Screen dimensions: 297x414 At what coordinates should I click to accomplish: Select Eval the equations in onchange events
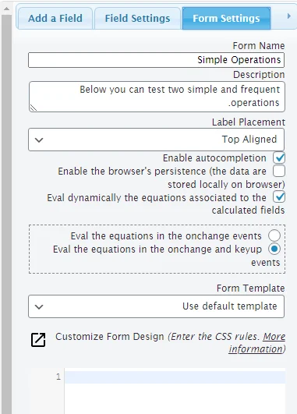click(x=274, y=235)
